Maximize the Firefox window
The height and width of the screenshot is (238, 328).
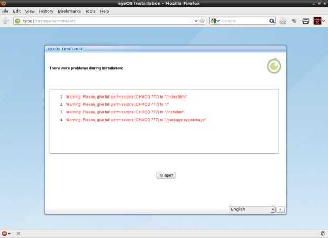click(x=319, y=4)
